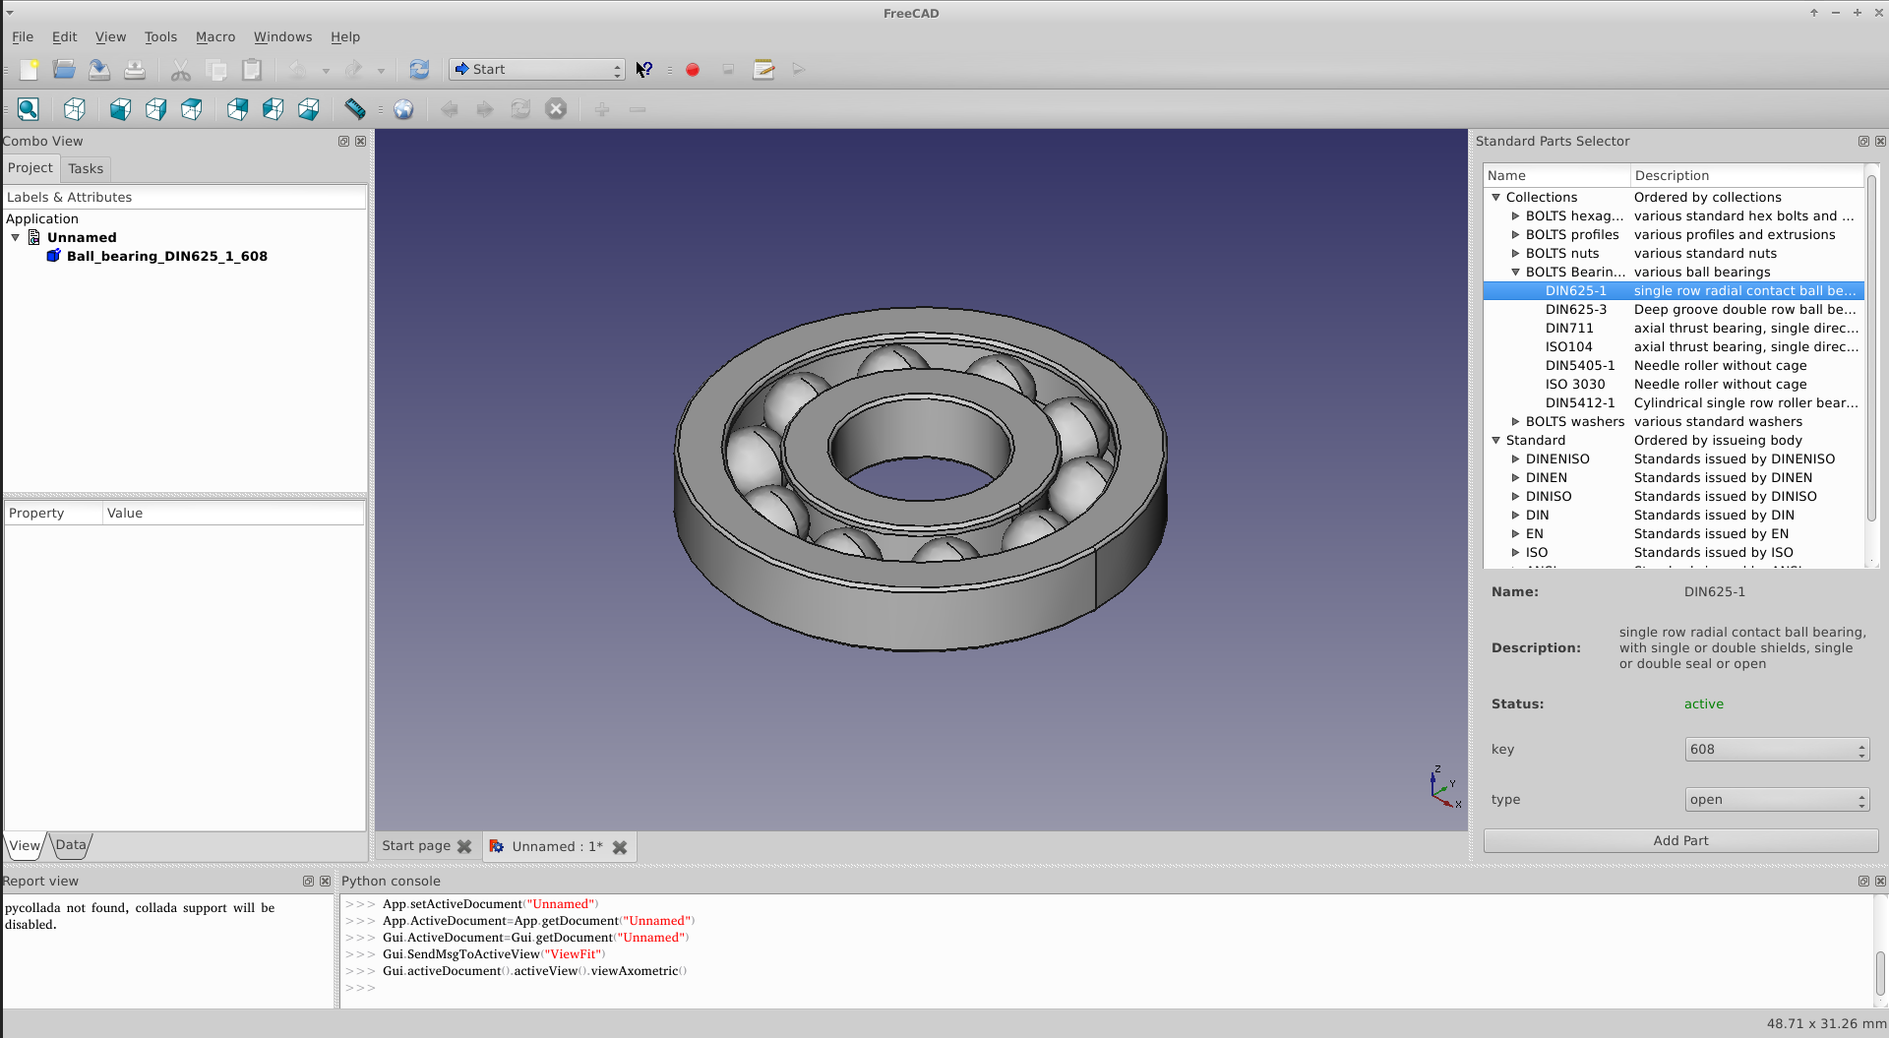Start macro recording with red dot

pos(693,70)
